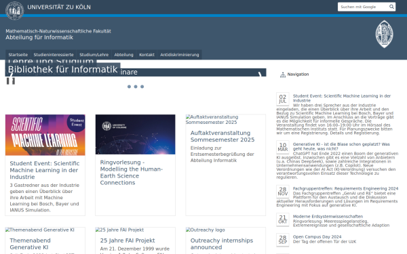The width and height of the screenshot is (407, 254).
Task: Click 'Auftaktveranstaltung Sommesemester 2025' image placeholder
Action: pos(212,119)
